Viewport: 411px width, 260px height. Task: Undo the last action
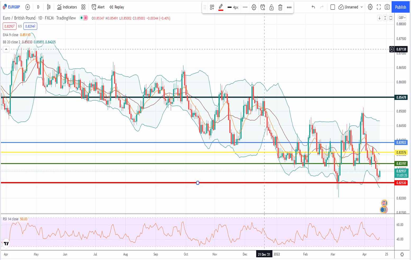pyautogui.click(x=313, y=7)
